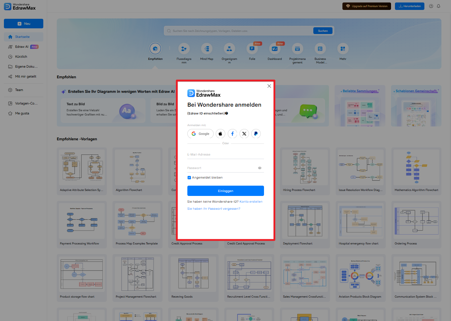
Task: Open the notifications bell
Action: [x=439, y=6]
